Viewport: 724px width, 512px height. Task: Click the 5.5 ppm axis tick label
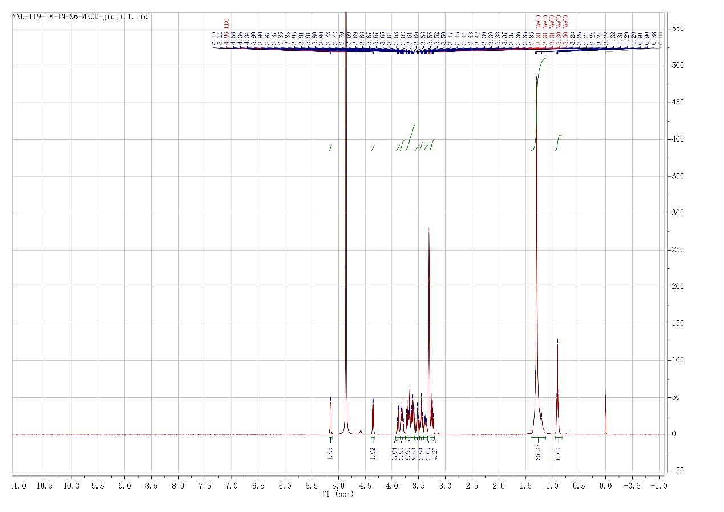[x=312, y=486]
